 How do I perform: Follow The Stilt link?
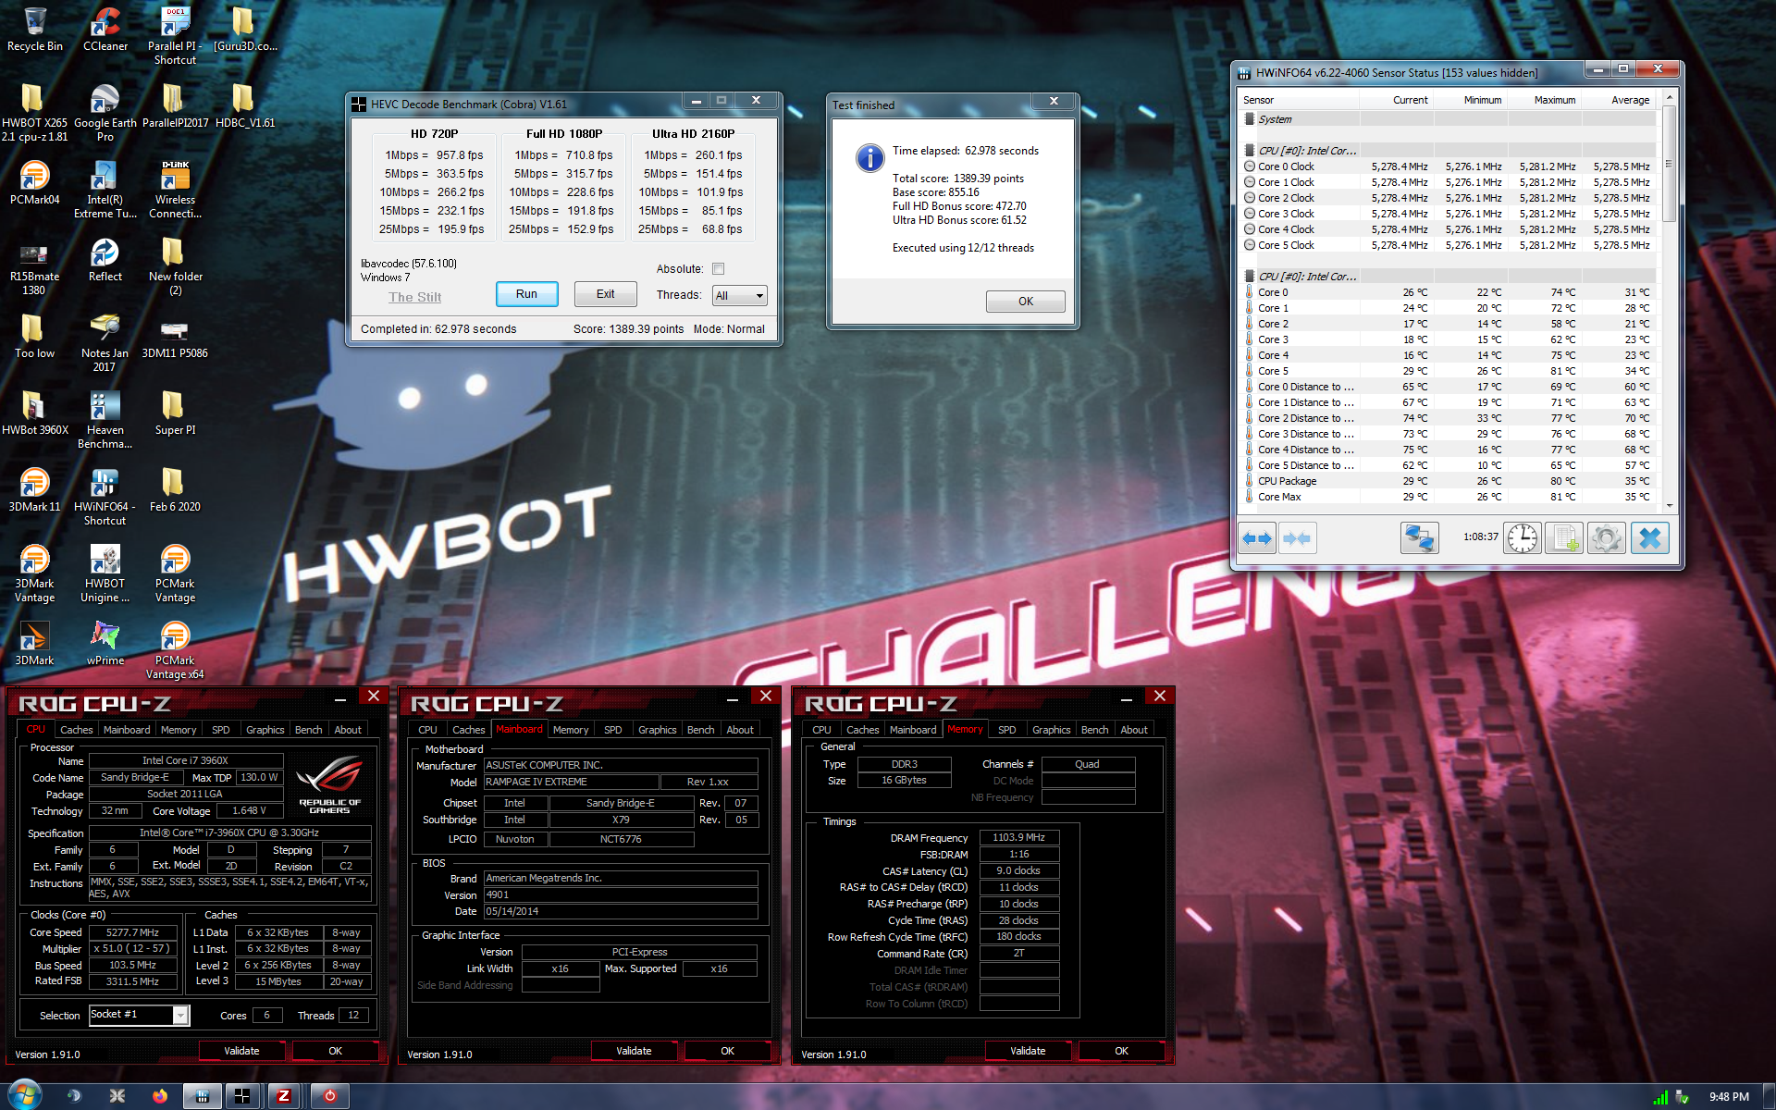[x=414, y=297]
